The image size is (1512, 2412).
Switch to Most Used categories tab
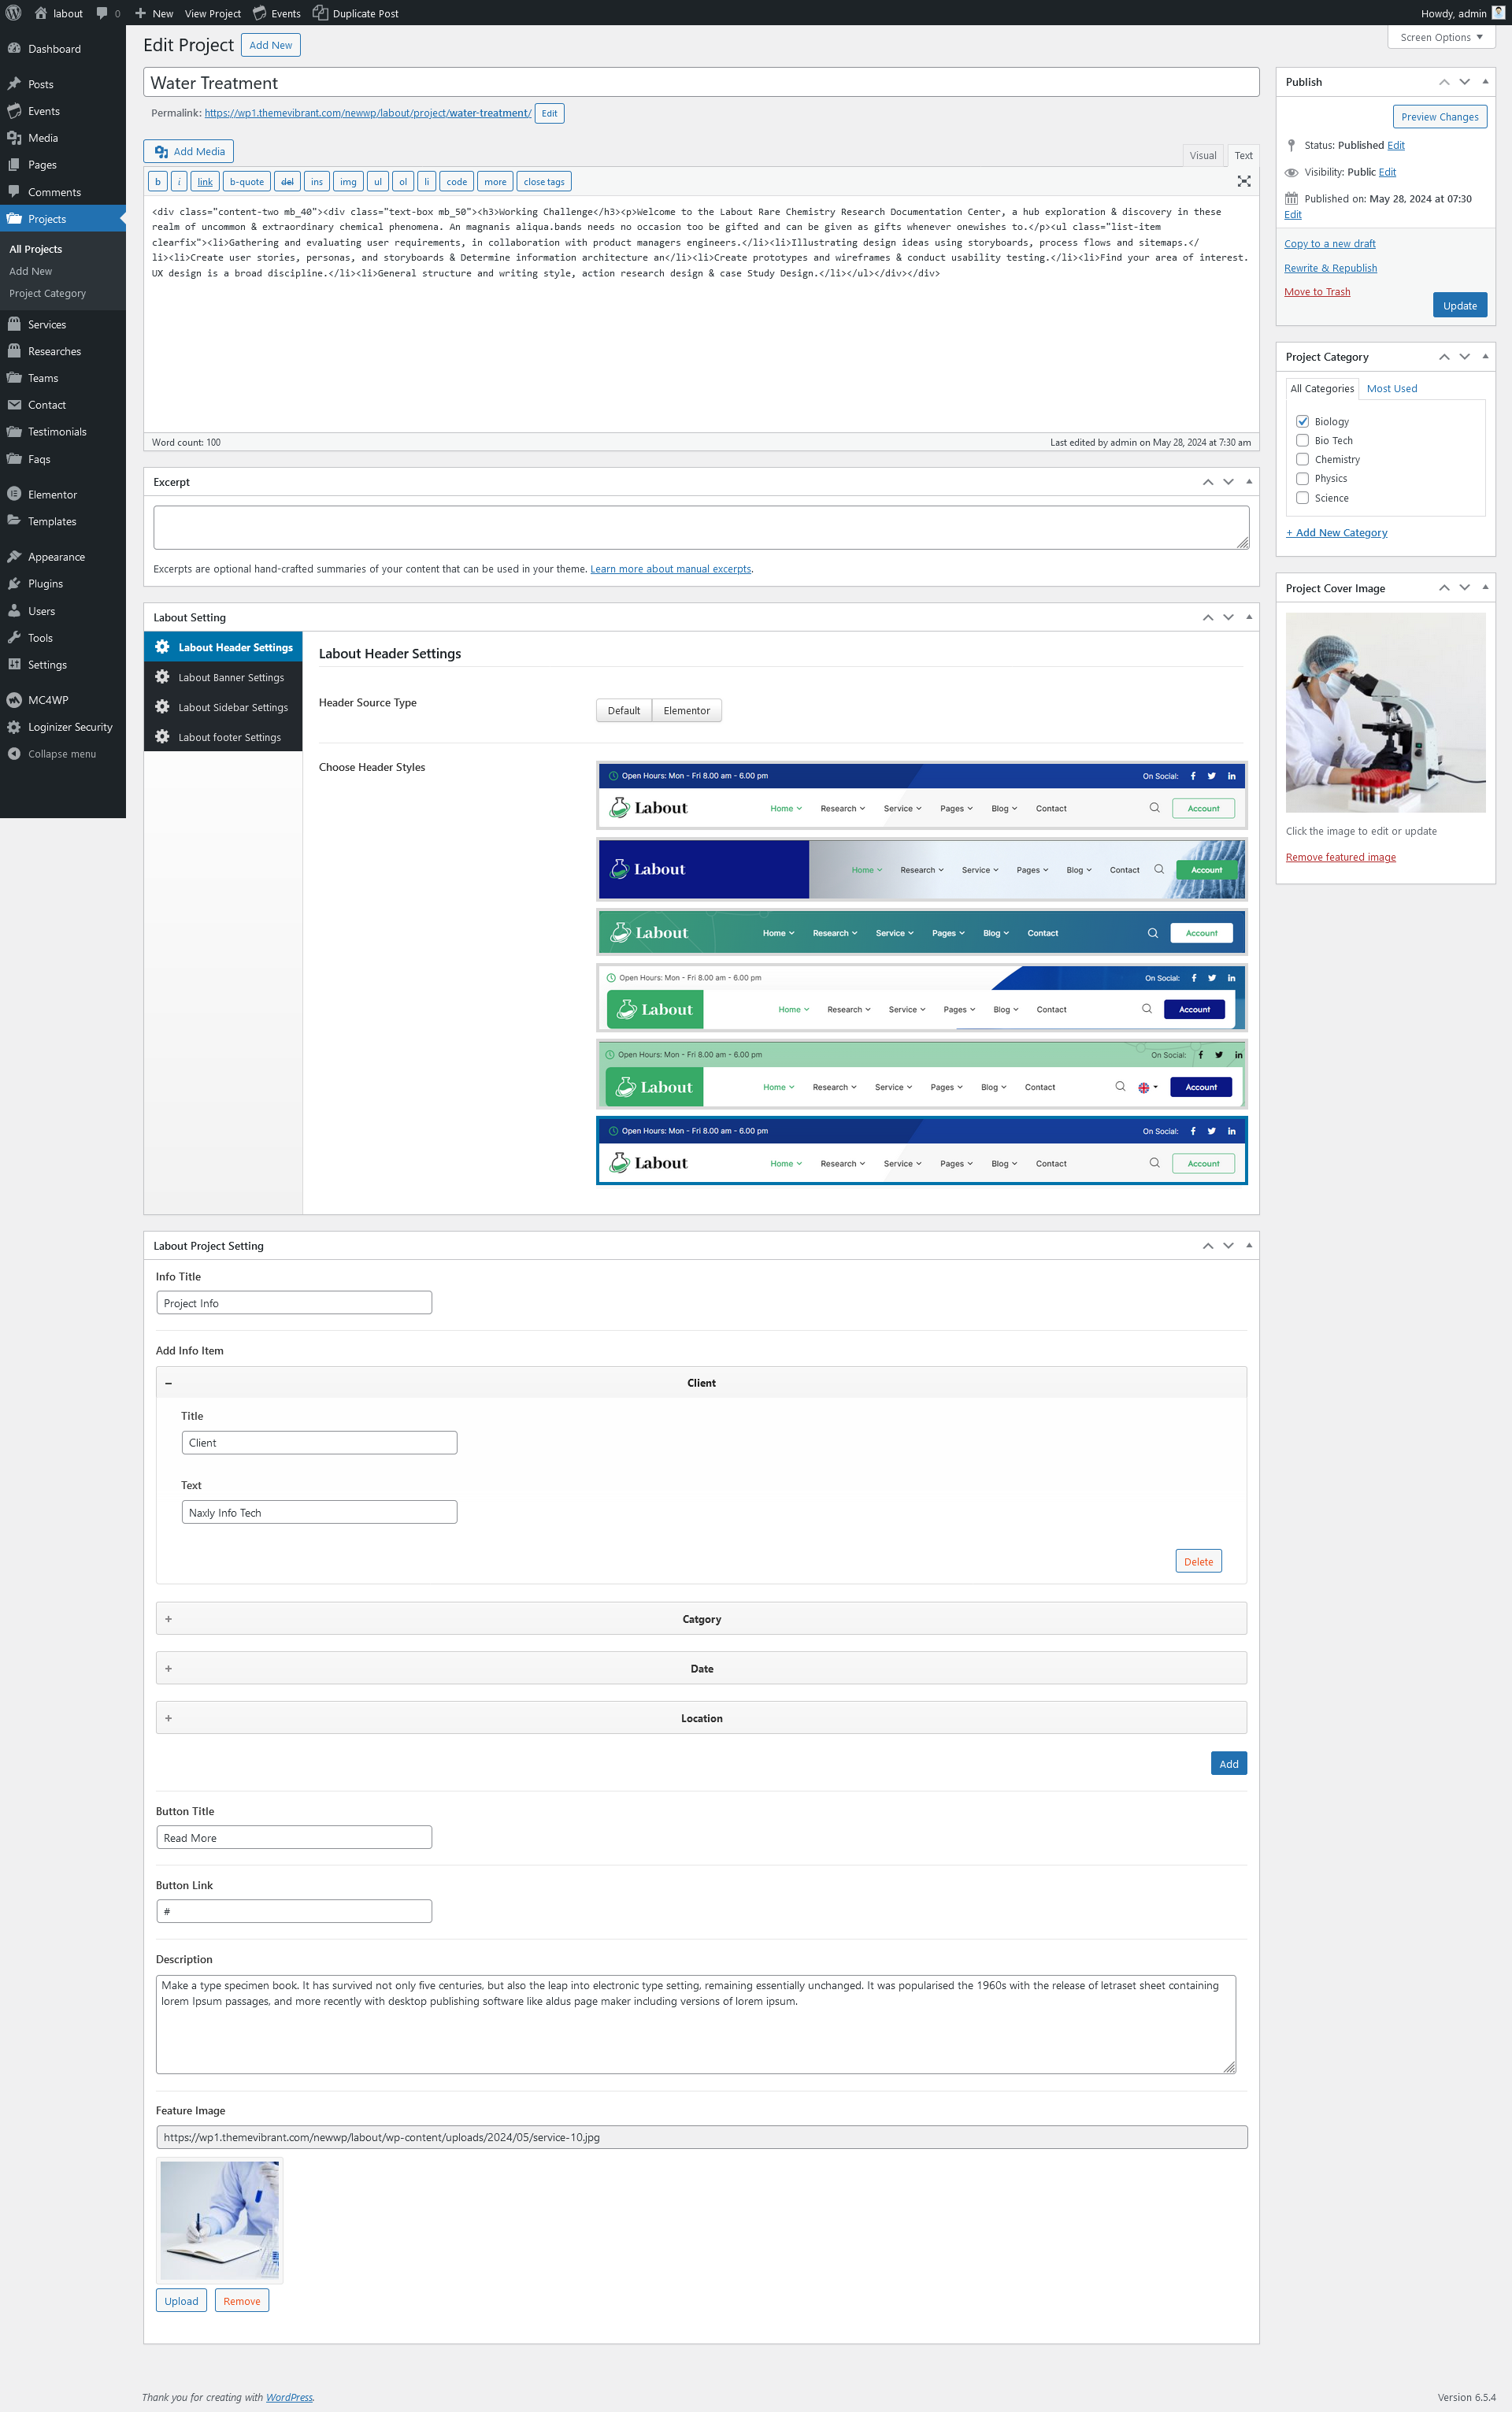pos(1391,388)
